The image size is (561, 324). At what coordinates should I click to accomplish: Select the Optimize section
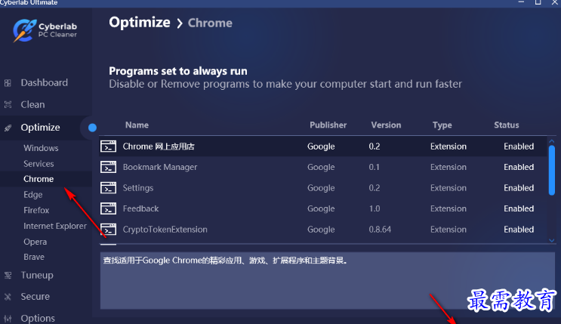coord(40,128)
